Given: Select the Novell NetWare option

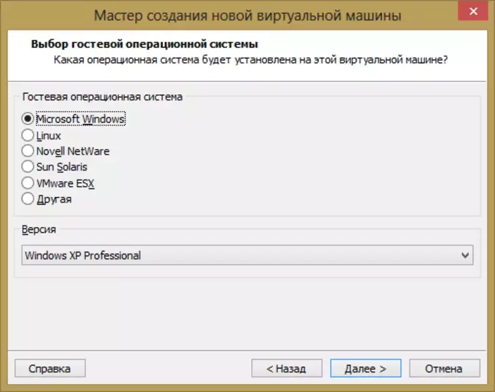Looking at the screenshot, I should pos(28,151).
